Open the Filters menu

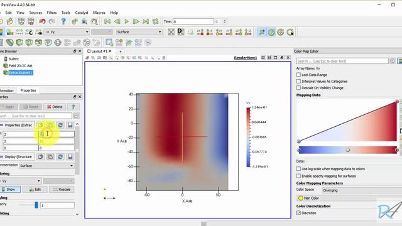click(52, 13)
